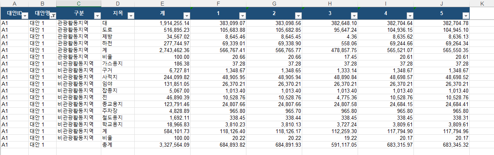Open the 지목 column filter dropdown
494x155 pixels.
click(131, 15)
